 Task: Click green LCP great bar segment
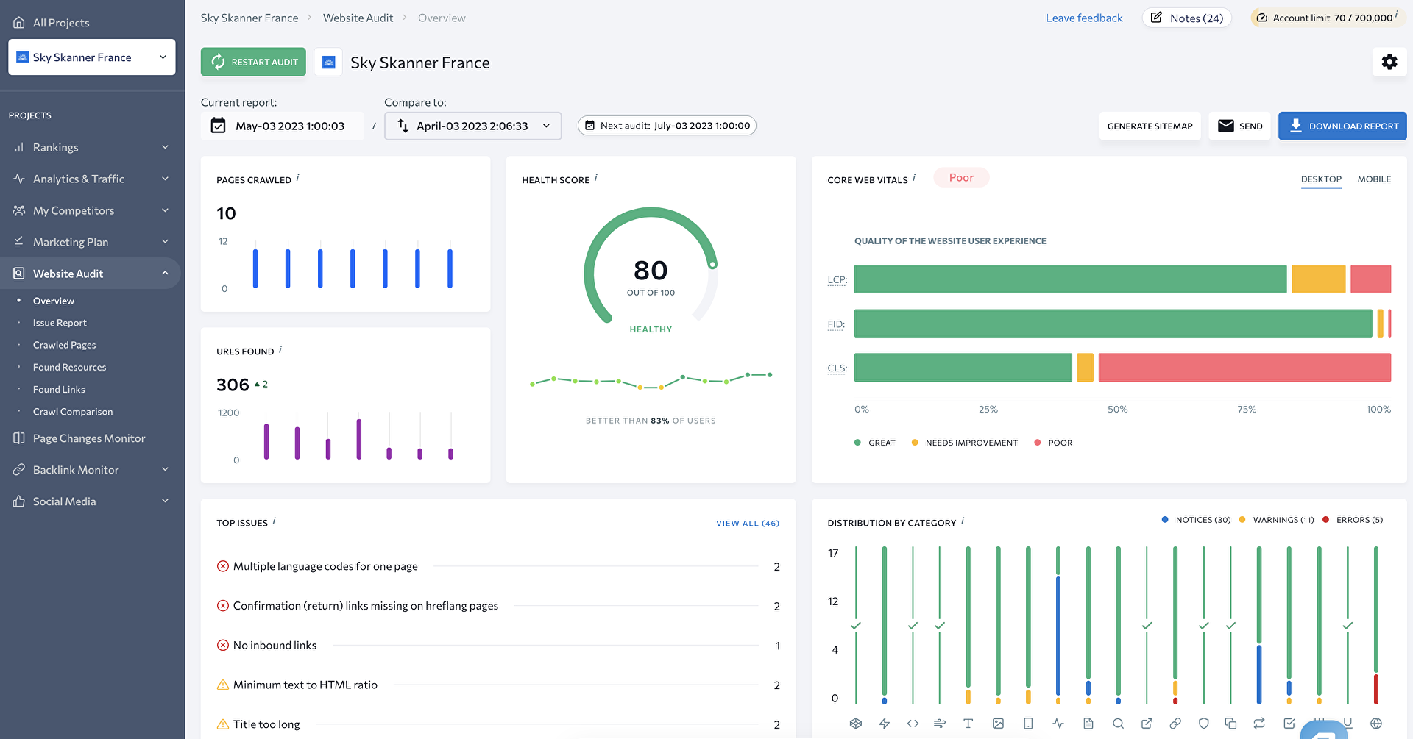click(x=1070, y=279)
